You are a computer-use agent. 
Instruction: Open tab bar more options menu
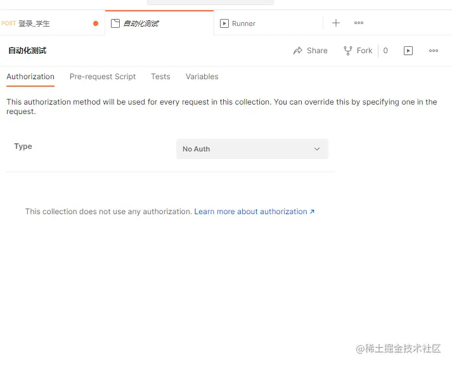coord(359,23)
